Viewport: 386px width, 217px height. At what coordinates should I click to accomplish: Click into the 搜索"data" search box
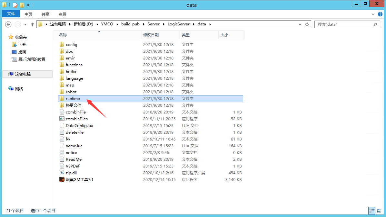pos(343,24)
